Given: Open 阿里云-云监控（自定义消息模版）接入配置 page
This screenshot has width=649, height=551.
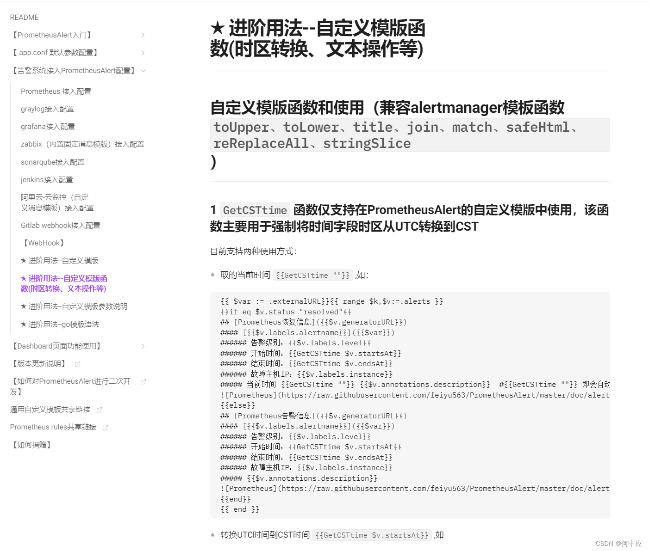Looking at the screenshot, I should click(x=57, y=202).
